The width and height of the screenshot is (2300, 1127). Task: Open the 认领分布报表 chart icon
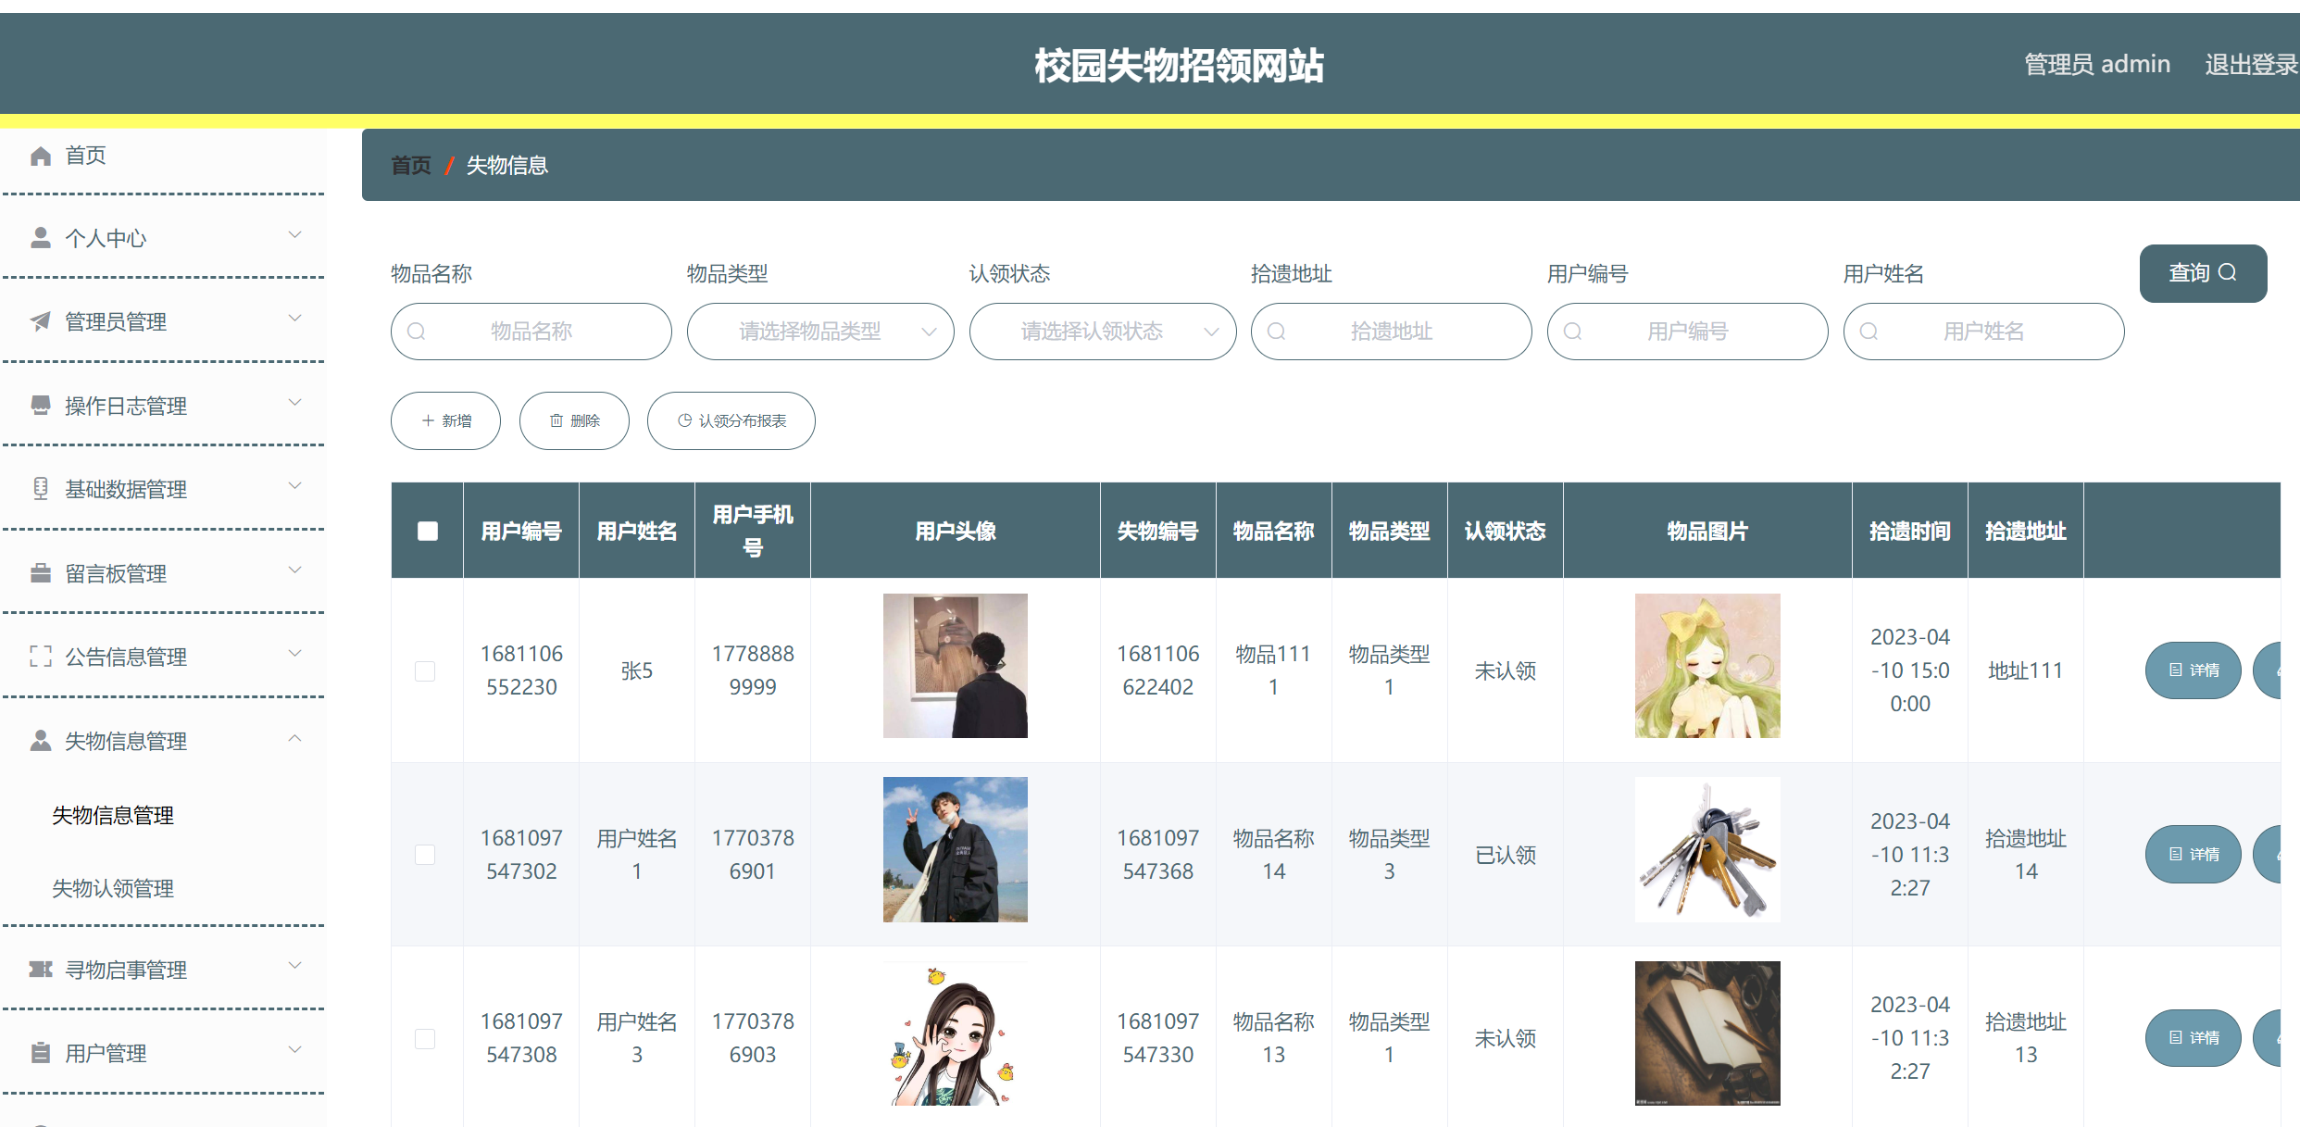684,419
